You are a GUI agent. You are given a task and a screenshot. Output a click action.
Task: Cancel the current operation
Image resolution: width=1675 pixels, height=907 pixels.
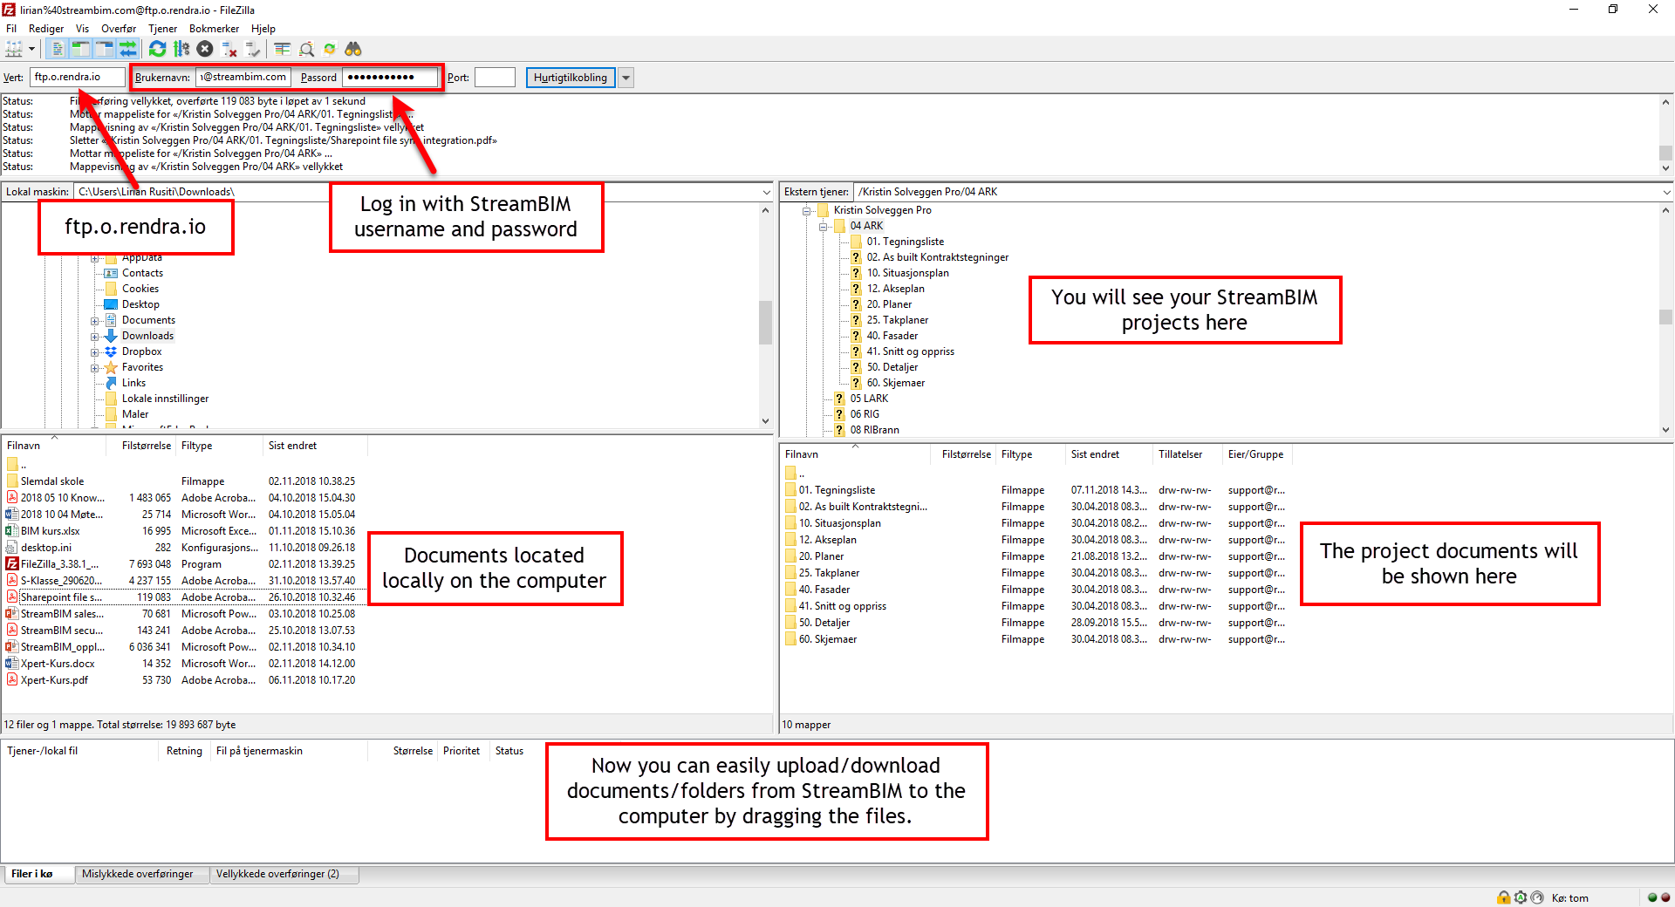click(205, 49)
